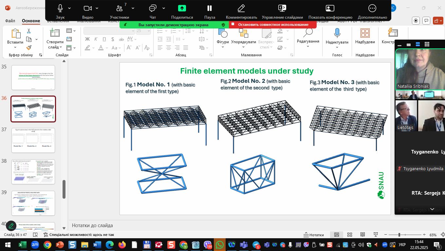Select the Основне ribbon tab

pos(31,21)
